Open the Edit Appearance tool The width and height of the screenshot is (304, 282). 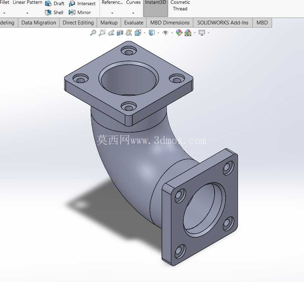(x=179, y=33)
